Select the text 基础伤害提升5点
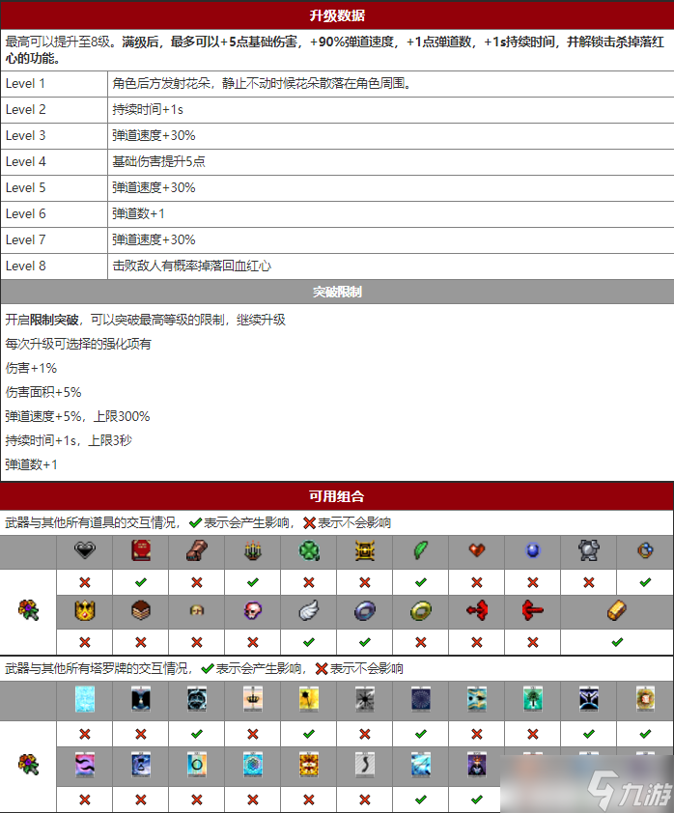 coord(158,162)
